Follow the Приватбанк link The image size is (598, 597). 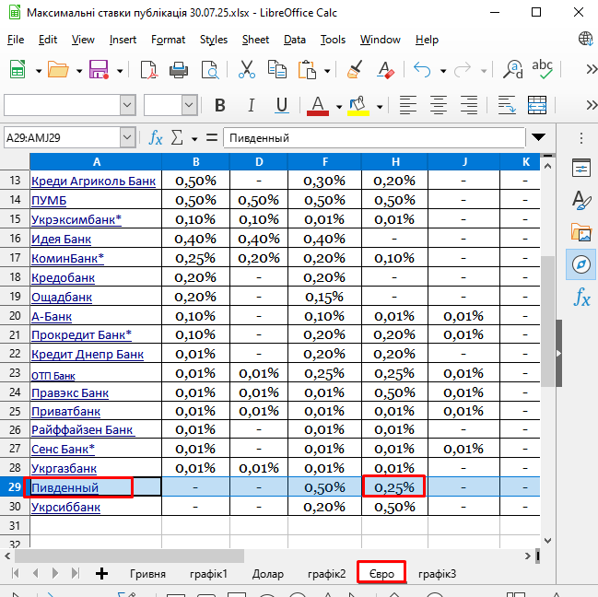[x=66, y=411]
